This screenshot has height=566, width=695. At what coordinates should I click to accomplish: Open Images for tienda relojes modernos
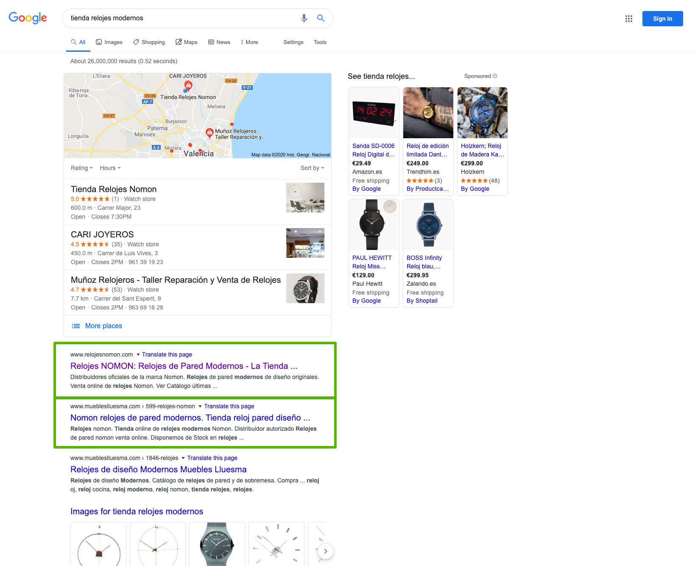137,512
